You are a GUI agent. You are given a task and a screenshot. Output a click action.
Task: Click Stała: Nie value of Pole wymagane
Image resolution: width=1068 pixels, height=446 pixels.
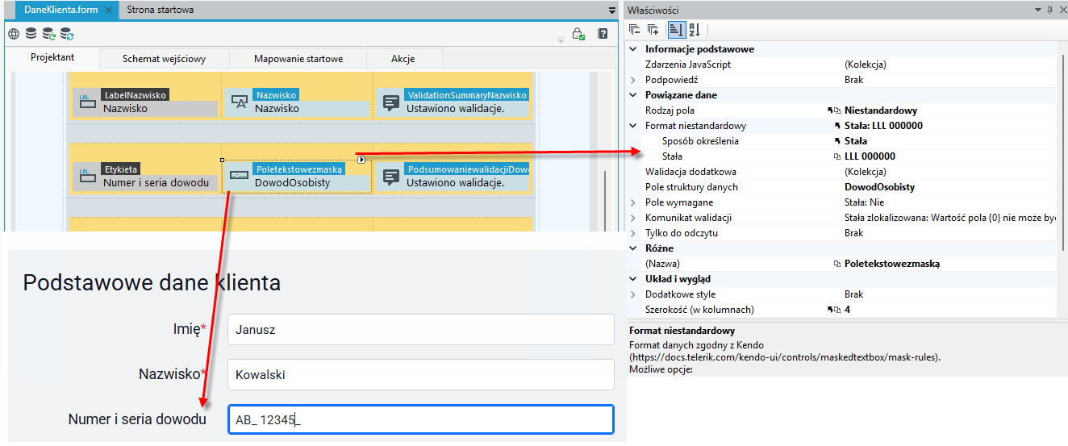click(865, 202)
